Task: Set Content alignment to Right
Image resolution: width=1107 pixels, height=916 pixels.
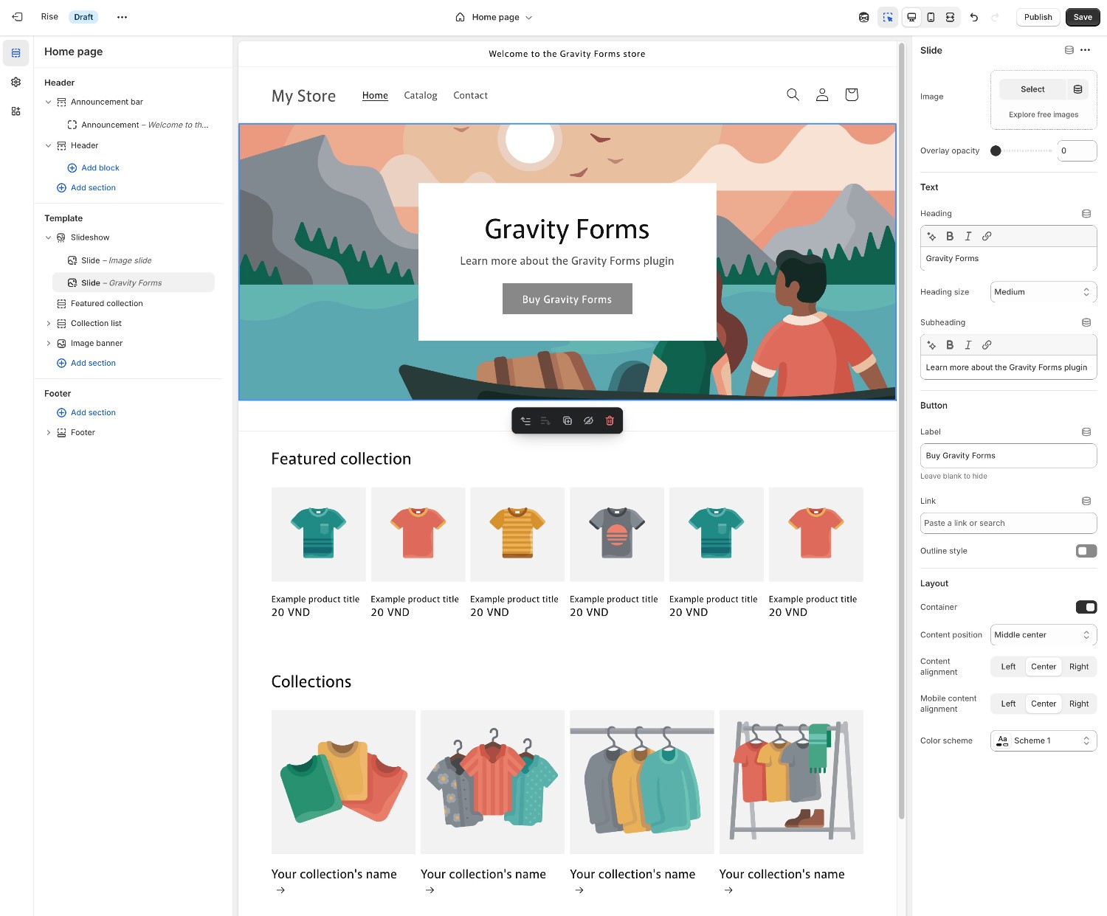Action: [x=1079, y=667]
